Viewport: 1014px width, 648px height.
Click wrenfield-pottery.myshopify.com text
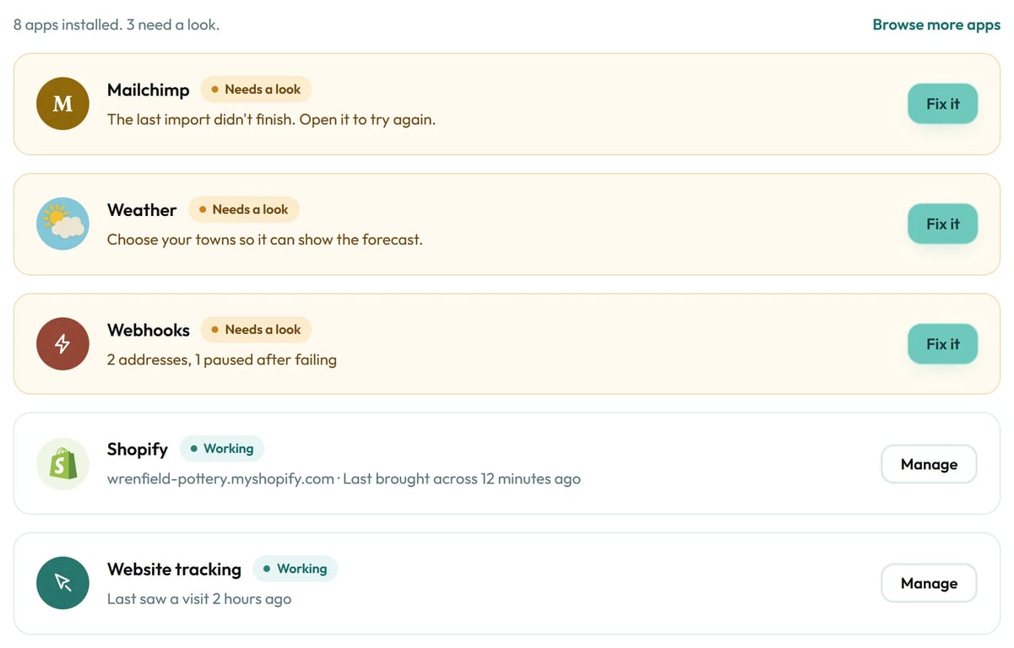tap(220, 479)
